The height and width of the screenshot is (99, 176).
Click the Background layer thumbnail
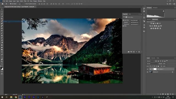tap(151, 72)
